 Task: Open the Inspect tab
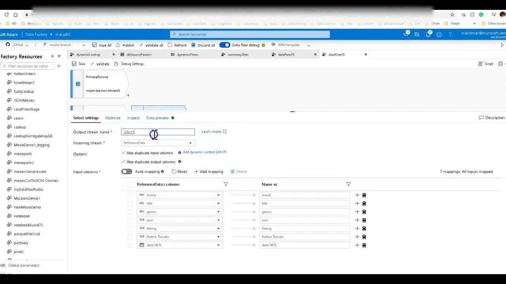coord(133,118)
